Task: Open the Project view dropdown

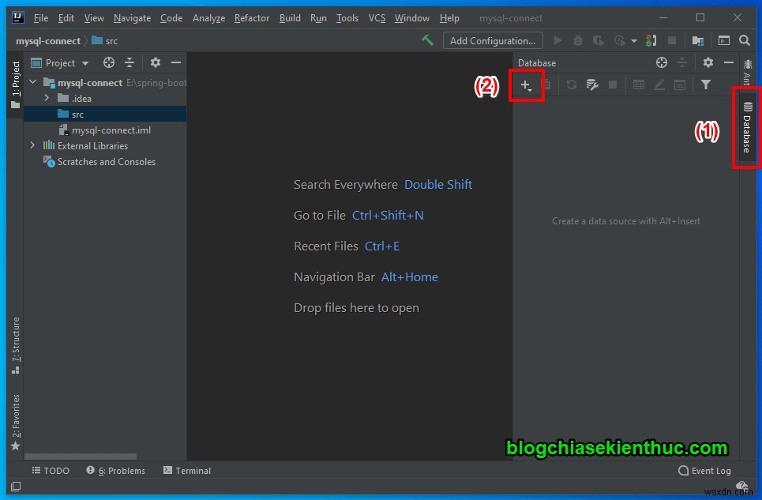Action: point(60,62)
